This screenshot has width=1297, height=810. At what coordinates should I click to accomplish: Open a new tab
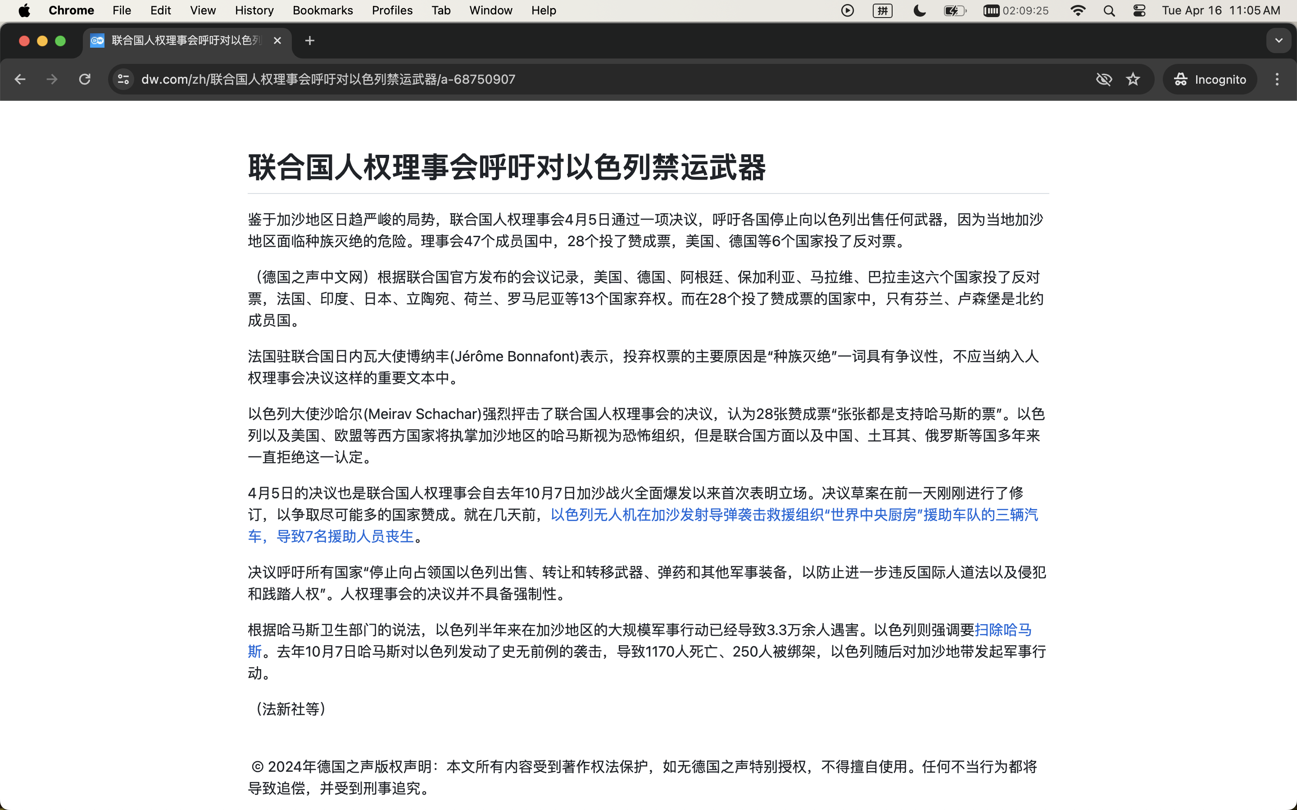pyautogui.click(x=310, y=40)
